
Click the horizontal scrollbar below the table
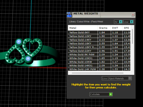[x=98, y=73]
